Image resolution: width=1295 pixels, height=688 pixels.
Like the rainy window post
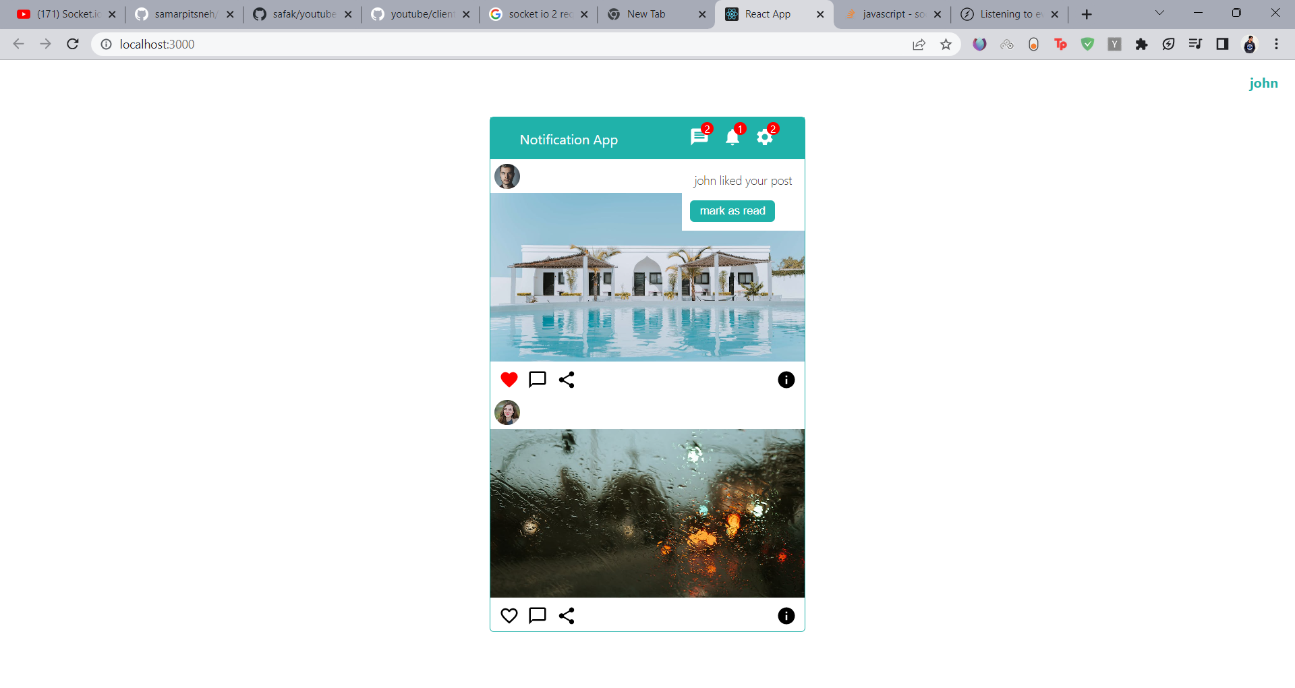pyautogui.click(x=509, y=615)
